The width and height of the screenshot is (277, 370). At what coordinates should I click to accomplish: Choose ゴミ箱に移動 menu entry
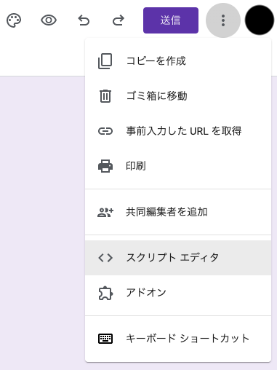(178, 96)
